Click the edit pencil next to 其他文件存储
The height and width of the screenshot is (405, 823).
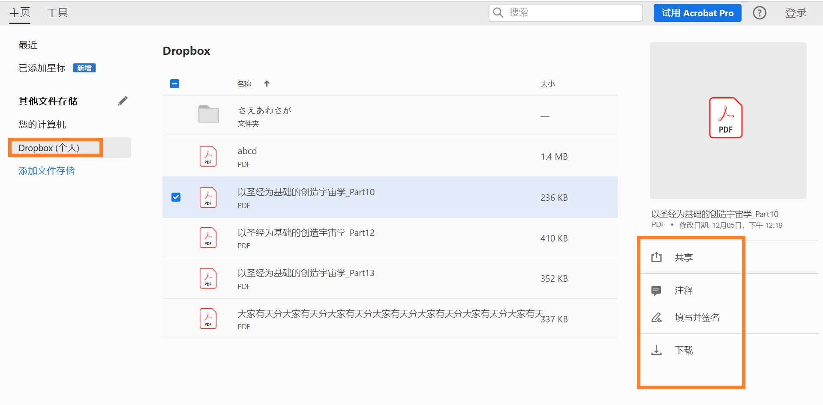[123, 100]
